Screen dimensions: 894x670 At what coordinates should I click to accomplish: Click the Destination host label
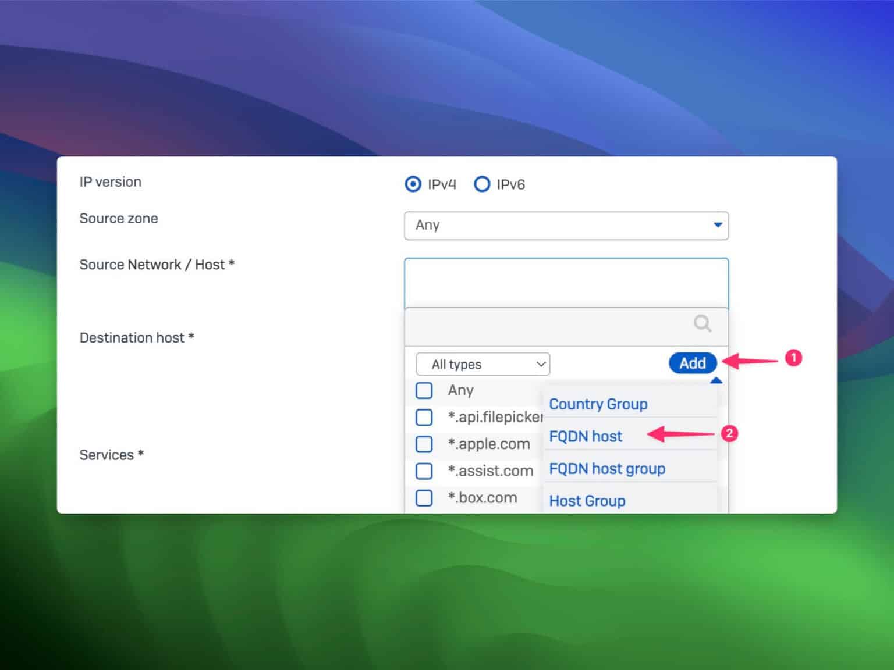[137, 337]
